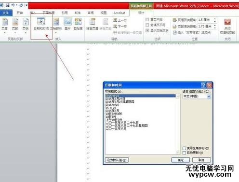Close the 日期和时间 dialog with red X
Screen dimensions: 239x182
coord(209,85)
